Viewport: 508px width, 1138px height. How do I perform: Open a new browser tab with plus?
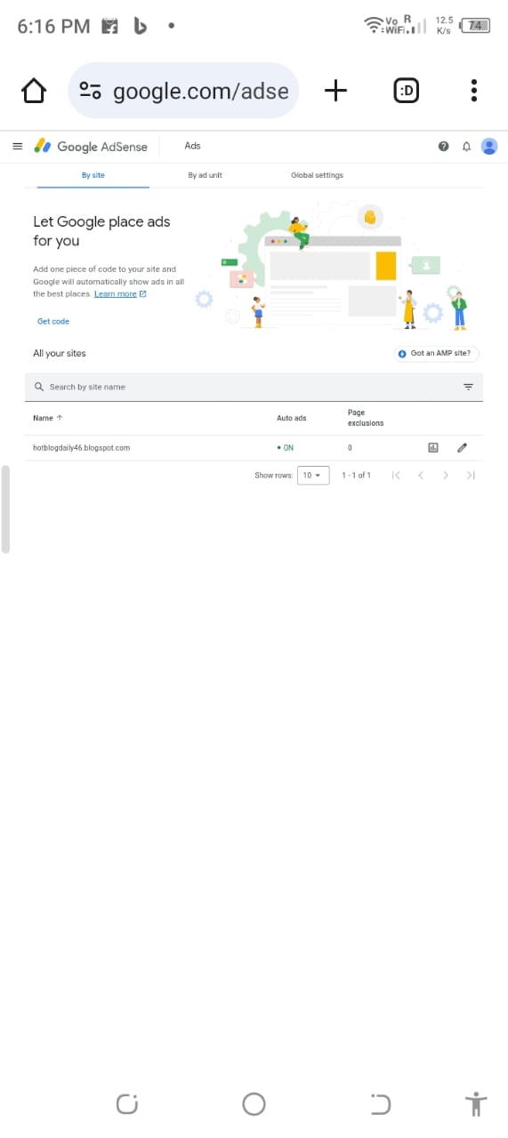coord(335,91)
